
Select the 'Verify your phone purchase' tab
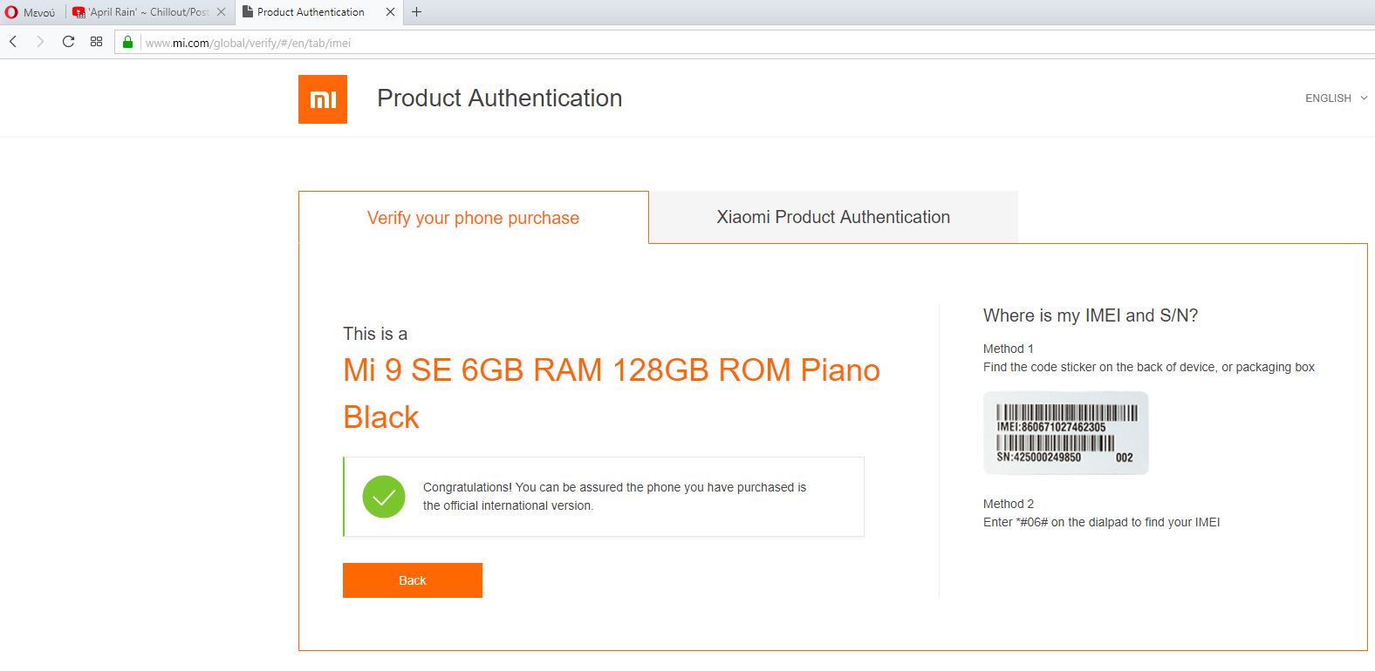tap(473, 218)
